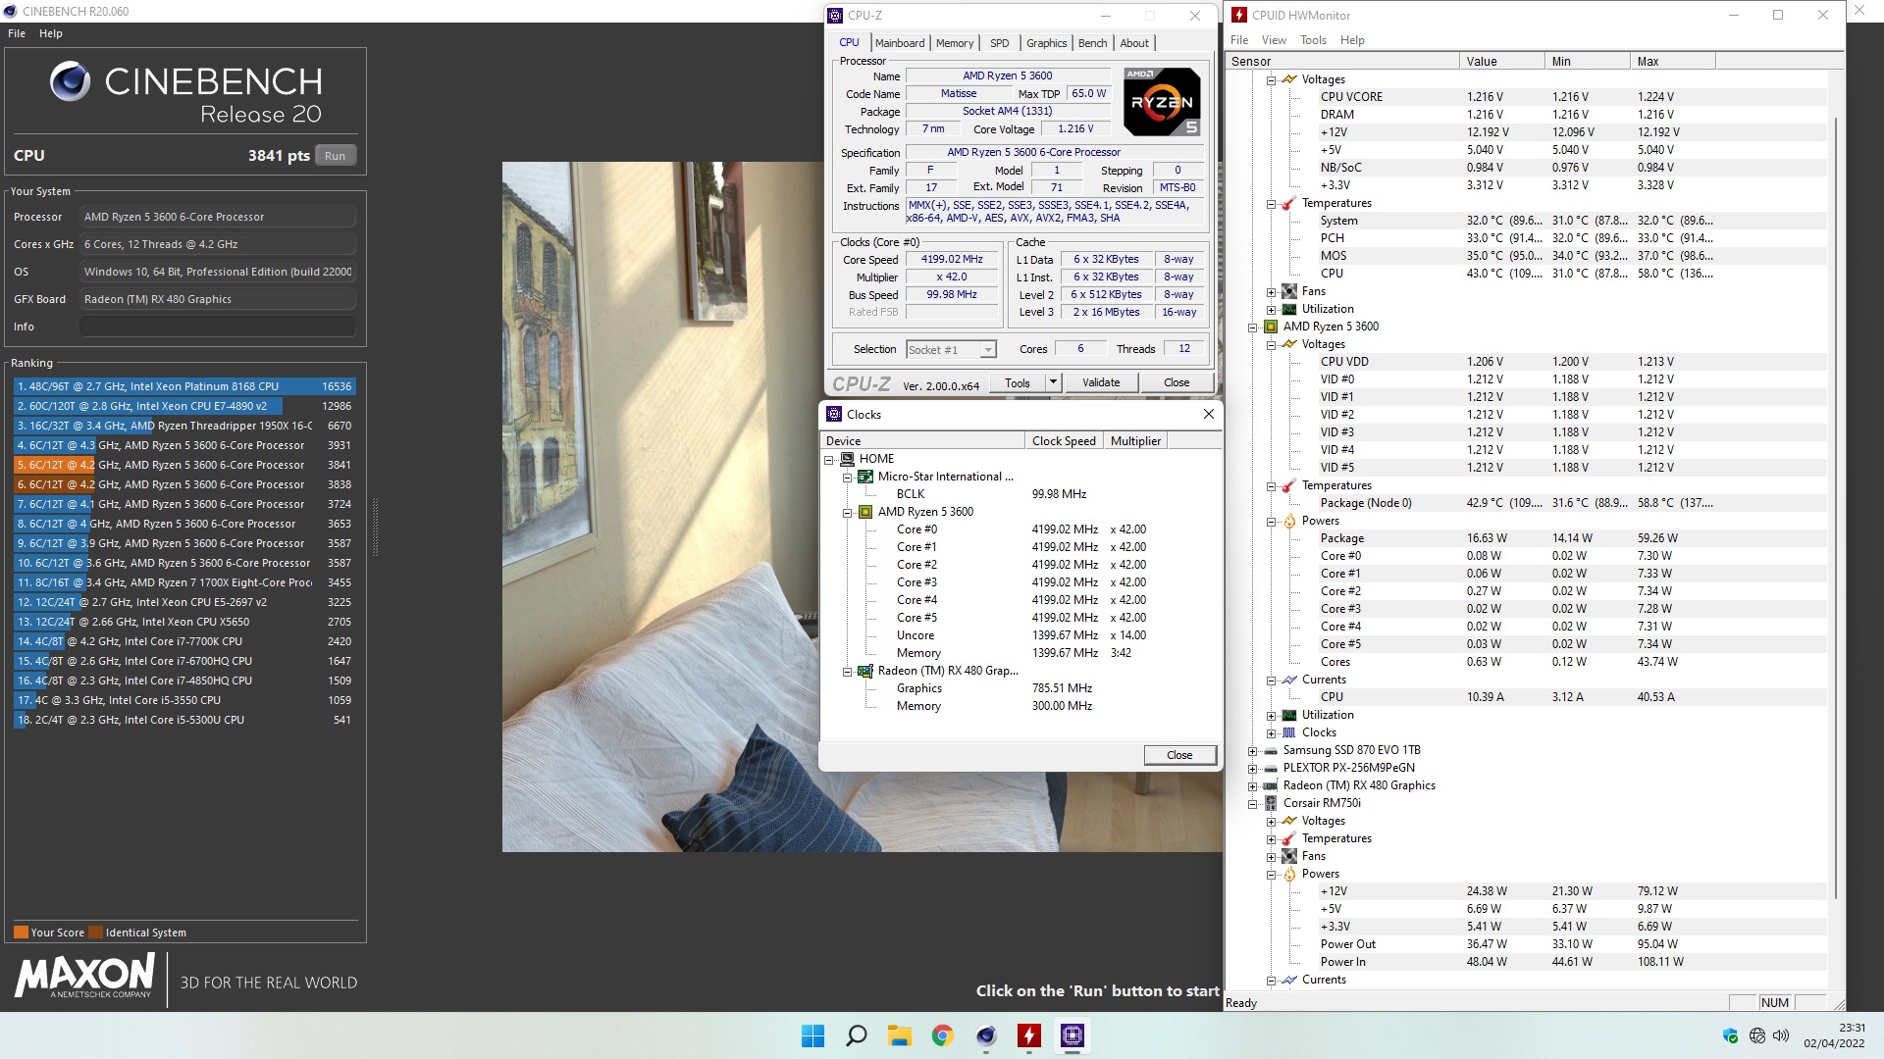Collapse HOME node in Clocks window
1884x1059 pixels.
(829, 459)
